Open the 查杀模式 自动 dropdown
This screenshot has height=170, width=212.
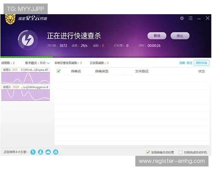[37, 63]
